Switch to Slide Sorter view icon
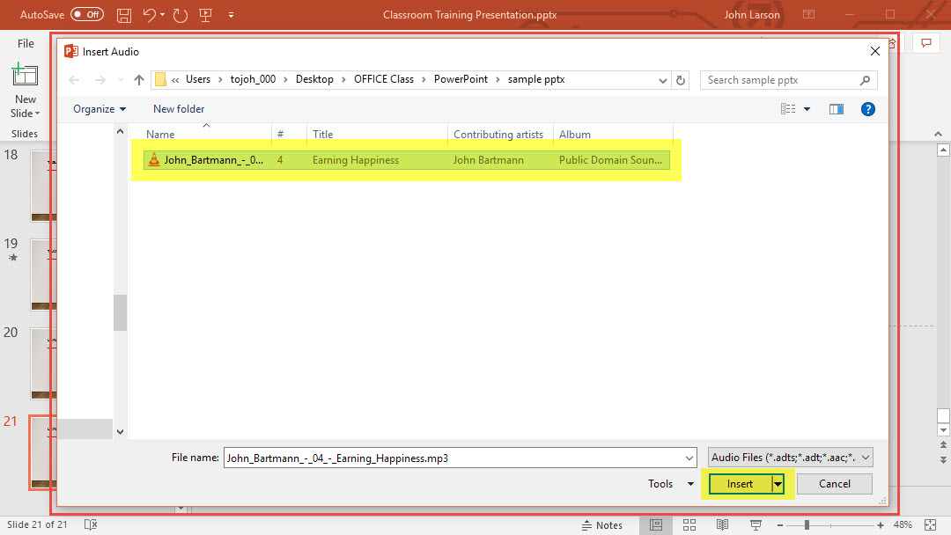 pos(689,525)
